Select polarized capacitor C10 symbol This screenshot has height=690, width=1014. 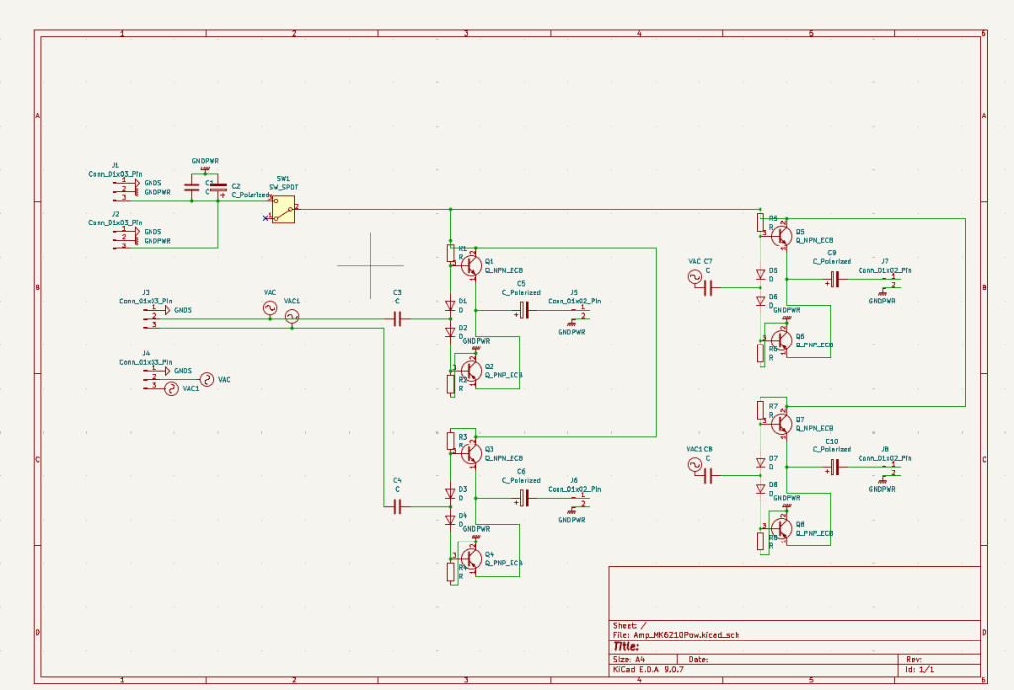pyautogui.click(x=834, y=467)
